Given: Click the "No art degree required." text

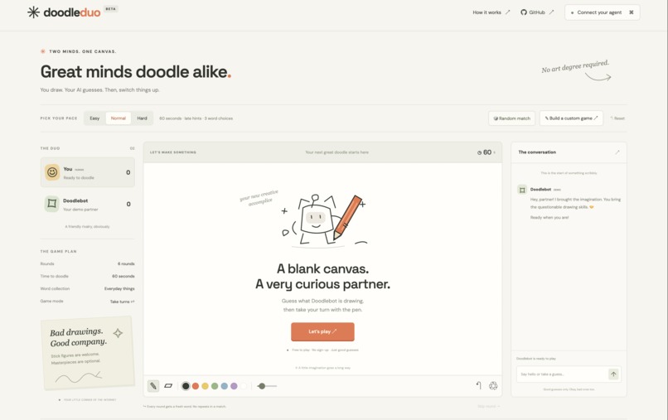Looking at the screenshot, I should 575,66.
